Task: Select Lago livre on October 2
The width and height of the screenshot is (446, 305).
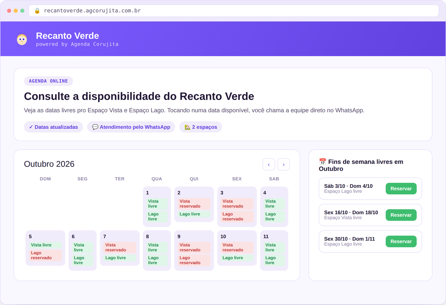Action: point(194,214)
